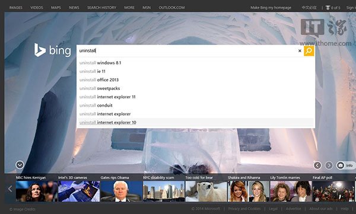This screenshot has height=214, width=356.
Task: Move the news carousel left with the chevron
Action: coord(9,189)
